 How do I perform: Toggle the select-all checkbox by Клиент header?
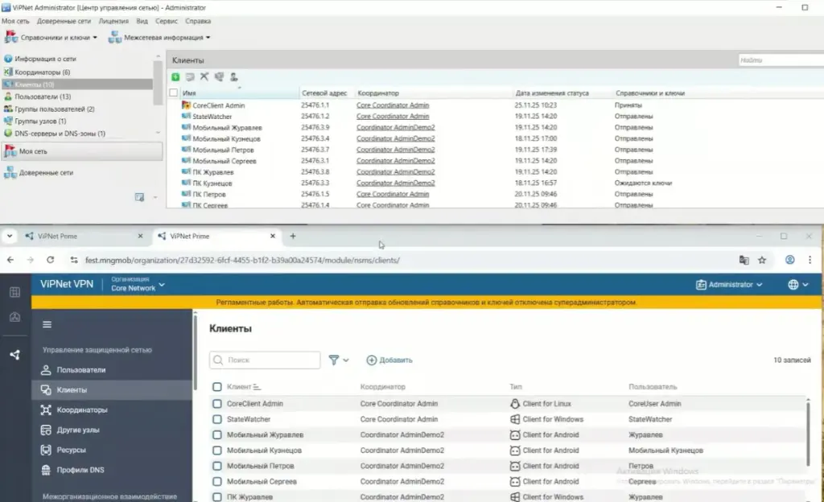click(x=217, y=387)
